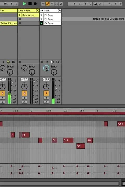
Task: Select the C4 note in the piano roll
Action: tap(81, 146)
